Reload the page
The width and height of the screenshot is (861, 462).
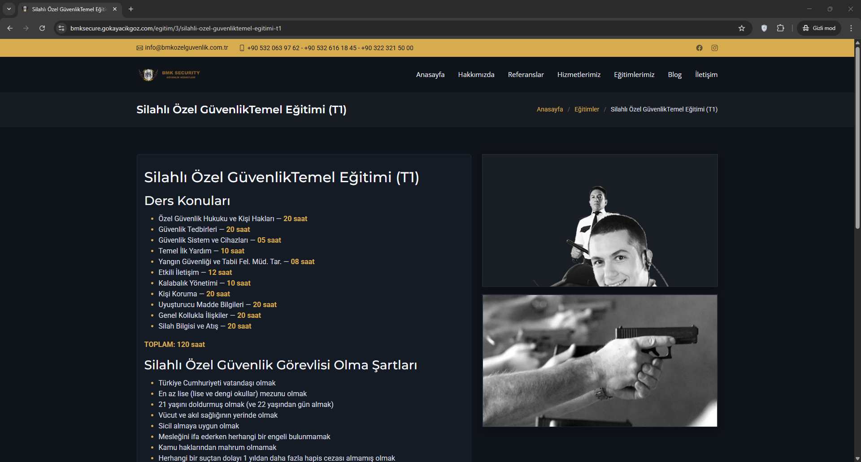42,28
